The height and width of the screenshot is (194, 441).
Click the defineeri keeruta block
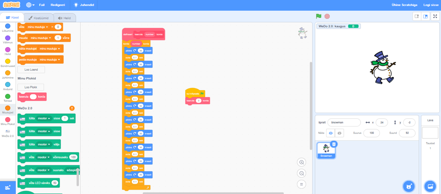(143, 34)
